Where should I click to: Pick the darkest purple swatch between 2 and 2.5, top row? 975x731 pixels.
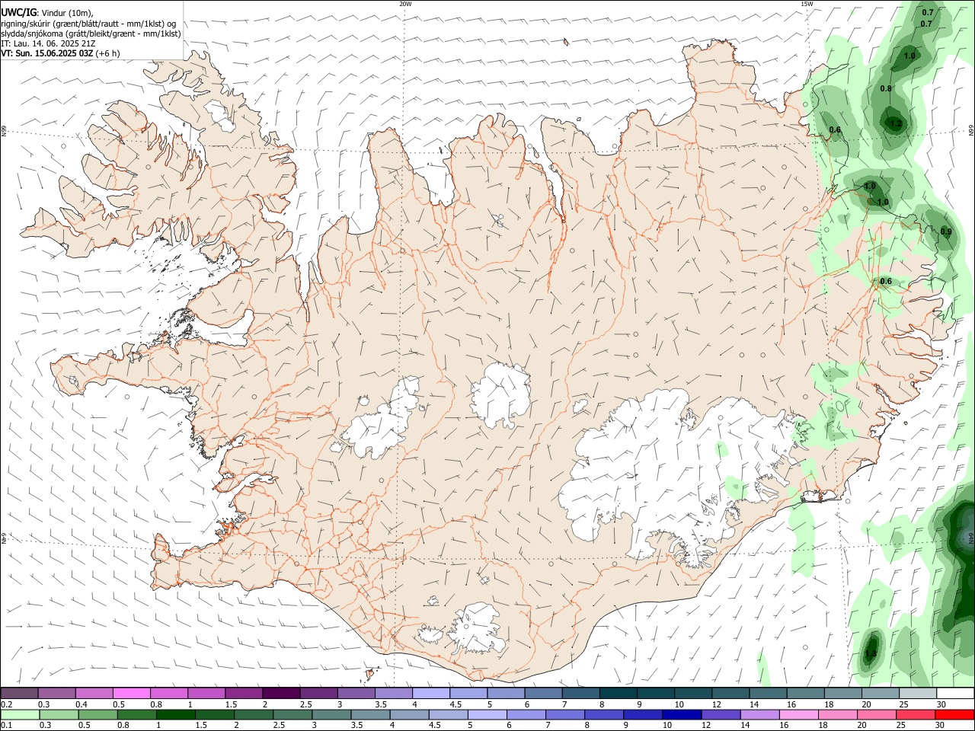(281, 694)
